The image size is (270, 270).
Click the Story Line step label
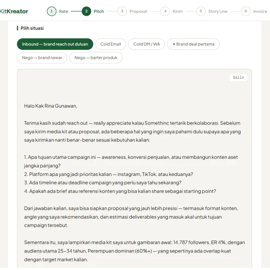point(218,12)
